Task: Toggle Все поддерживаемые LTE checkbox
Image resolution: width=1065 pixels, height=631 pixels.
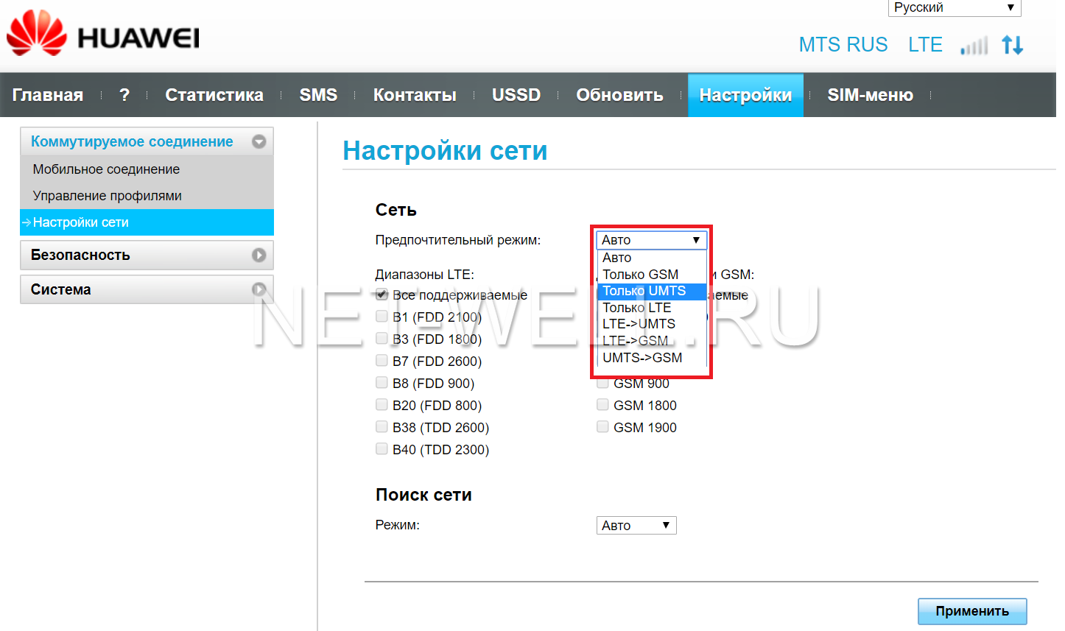Action: 382,295
